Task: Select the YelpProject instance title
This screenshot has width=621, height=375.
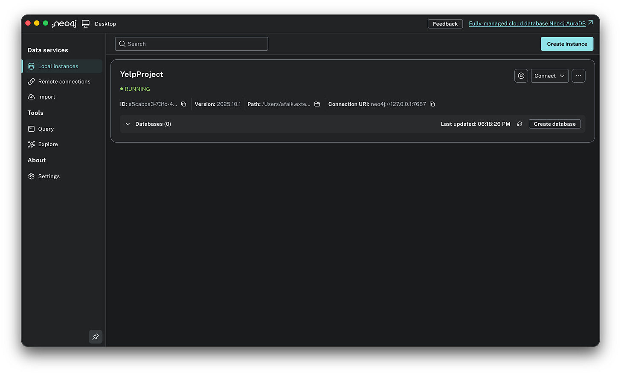Action: [142, 74]
